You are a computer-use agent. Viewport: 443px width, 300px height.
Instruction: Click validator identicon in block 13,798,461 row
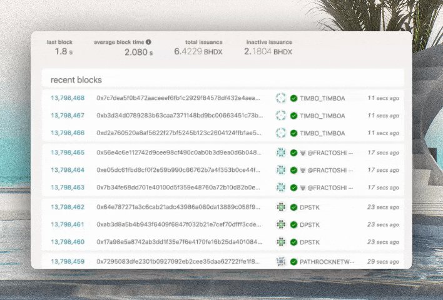pos(281,224)
